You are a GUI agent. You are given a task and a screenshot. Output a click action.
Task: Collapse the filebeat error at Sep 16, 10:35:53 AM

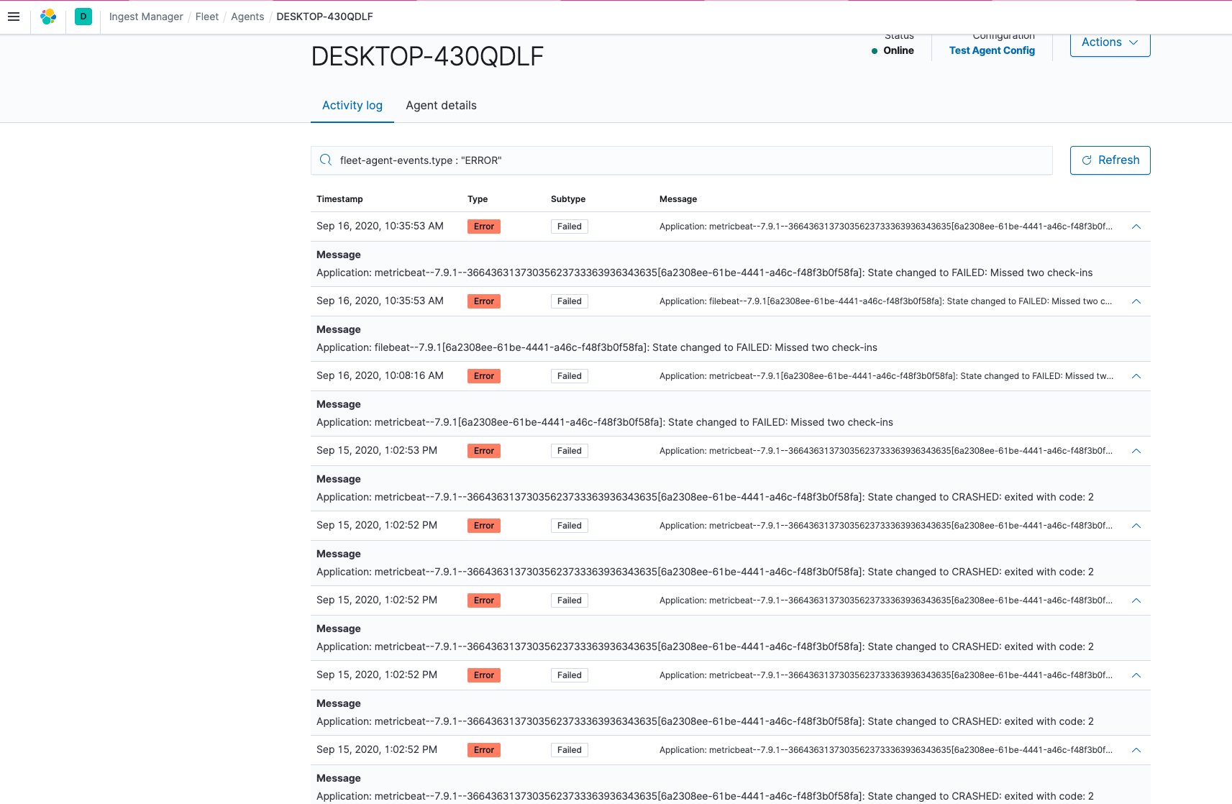(x=1136, y=301)
